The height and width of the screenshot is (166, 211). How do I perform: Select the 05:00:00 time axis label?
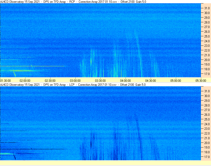click(176, 81)
